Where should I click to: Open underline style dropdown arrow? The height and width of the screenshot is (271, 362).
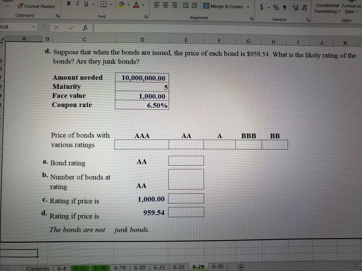pos(93,4)
